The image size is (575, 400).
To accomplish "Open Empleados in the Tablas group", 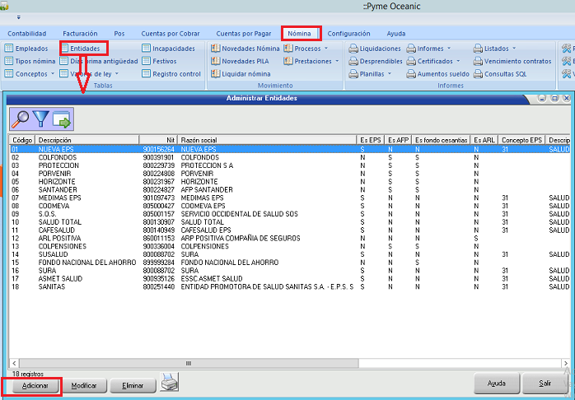I will coord(26,49).
